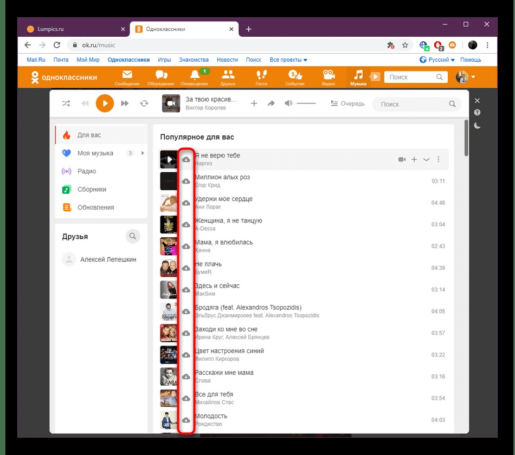This screenshot has width=515, height=455.
Task: Search friends with the Друзья magnifier button
Action: [x=133, y=236]
